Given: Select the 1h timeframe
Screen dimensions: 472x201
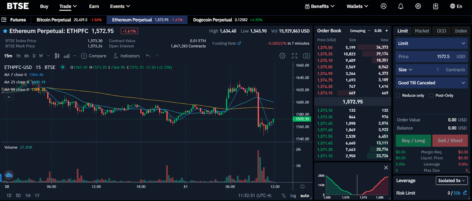Looking at the screenshot, I should tap(18, 56).
